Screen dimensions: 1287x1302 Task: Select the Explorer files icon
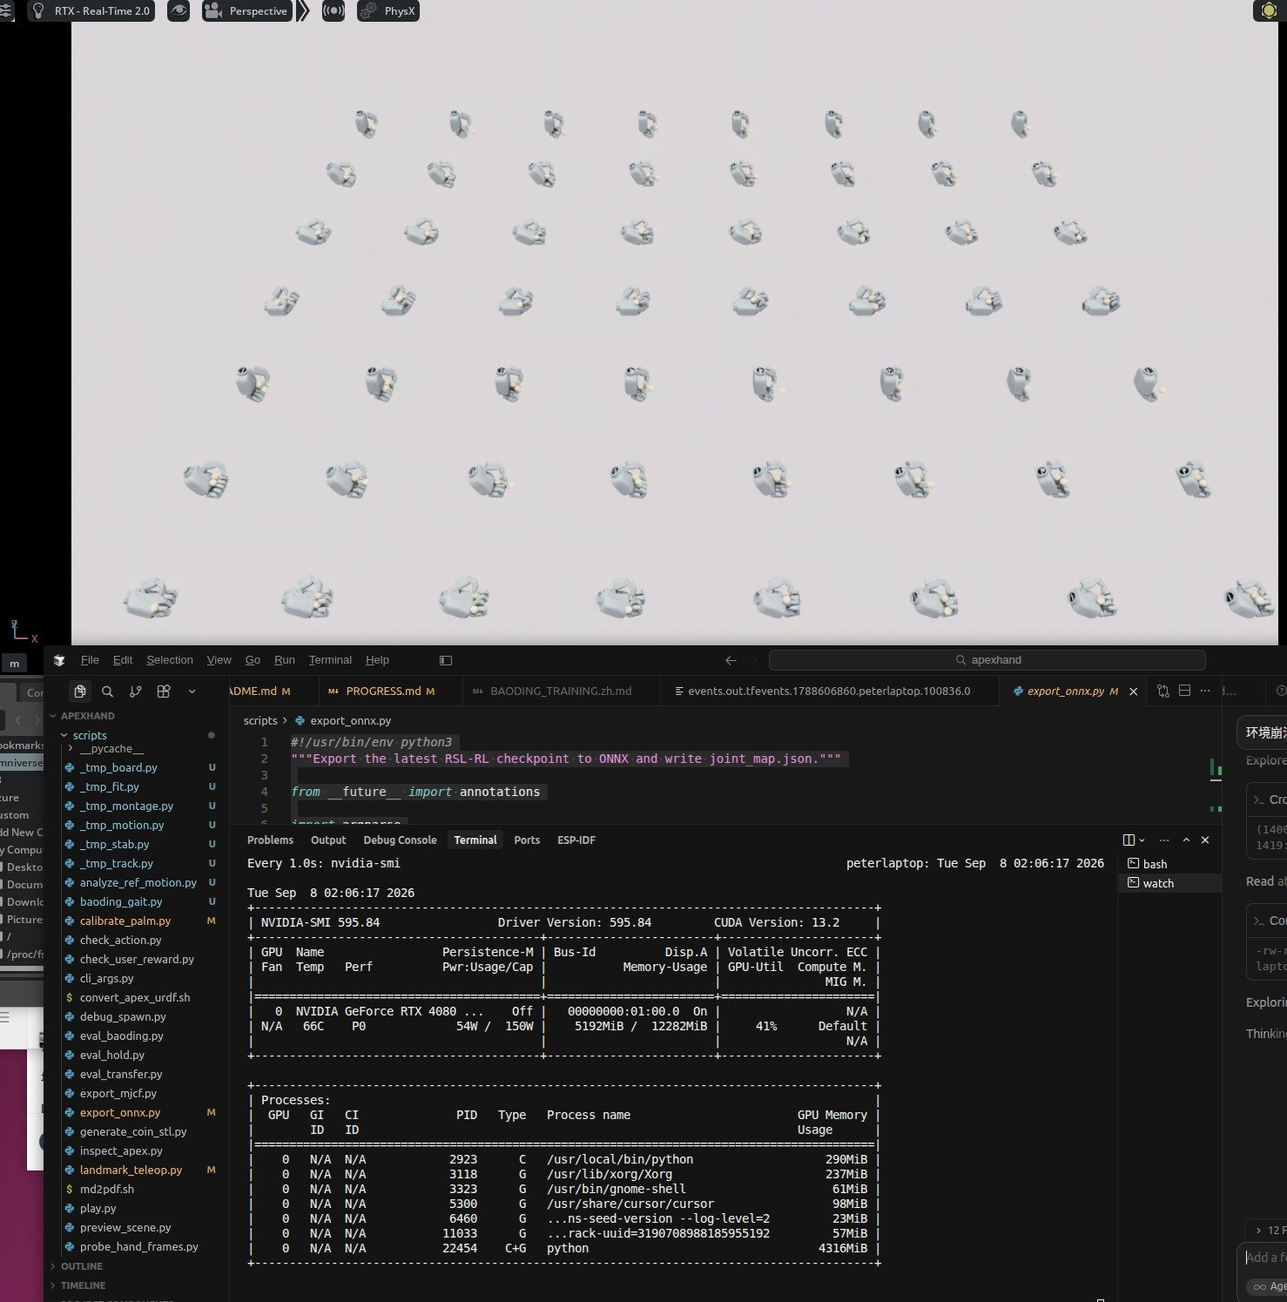click(80, 691)
